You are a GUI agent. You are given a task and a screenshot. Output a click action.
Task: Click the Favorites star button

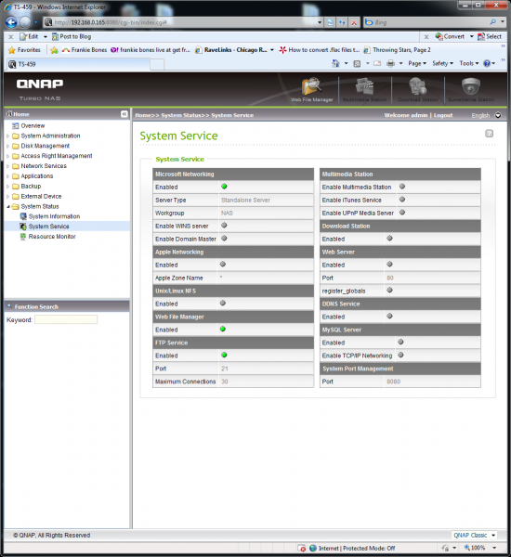pos(24,50)
